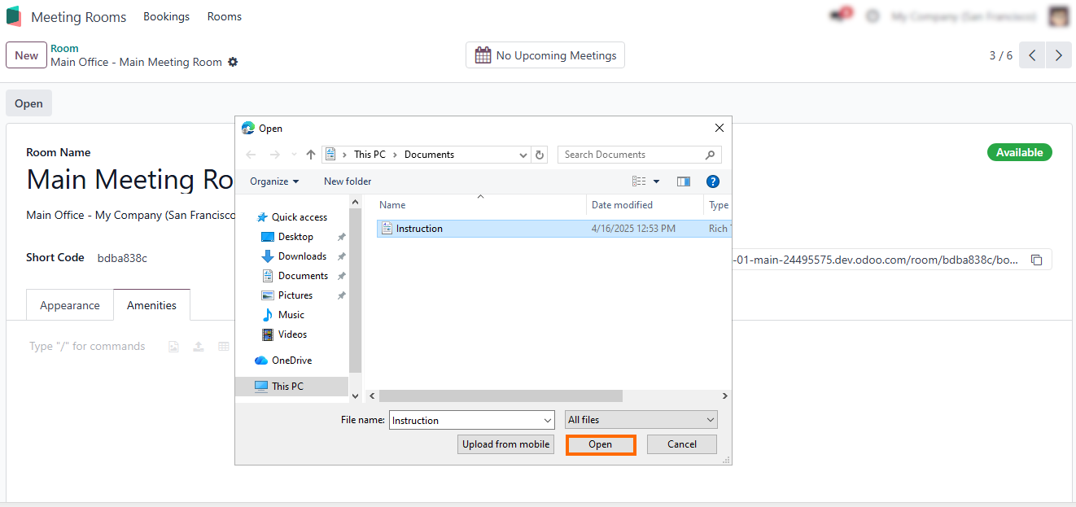Open the All files type dropdown

tap(641, 420)
